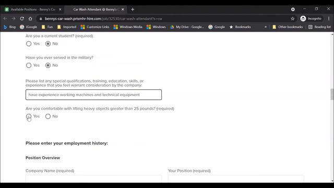The image size is (334, 188).
Task: Open the Reading list
Action: click(x=319, y=27)
